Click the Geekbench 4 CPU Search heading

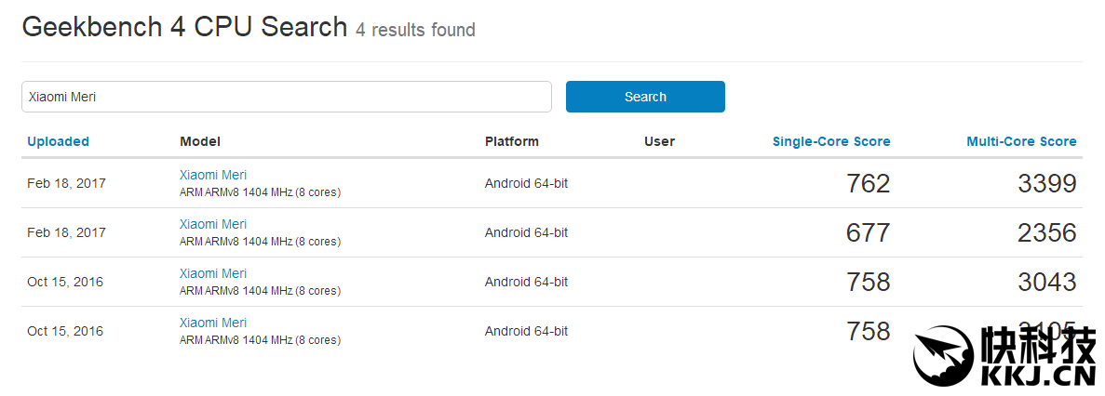pos(184,27)
